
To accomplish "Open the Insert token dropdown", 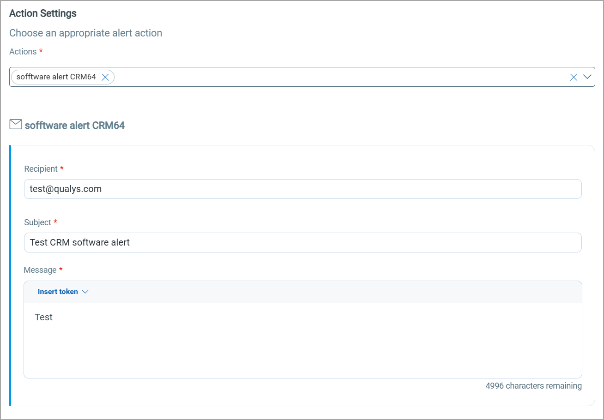I will (63, 292).
